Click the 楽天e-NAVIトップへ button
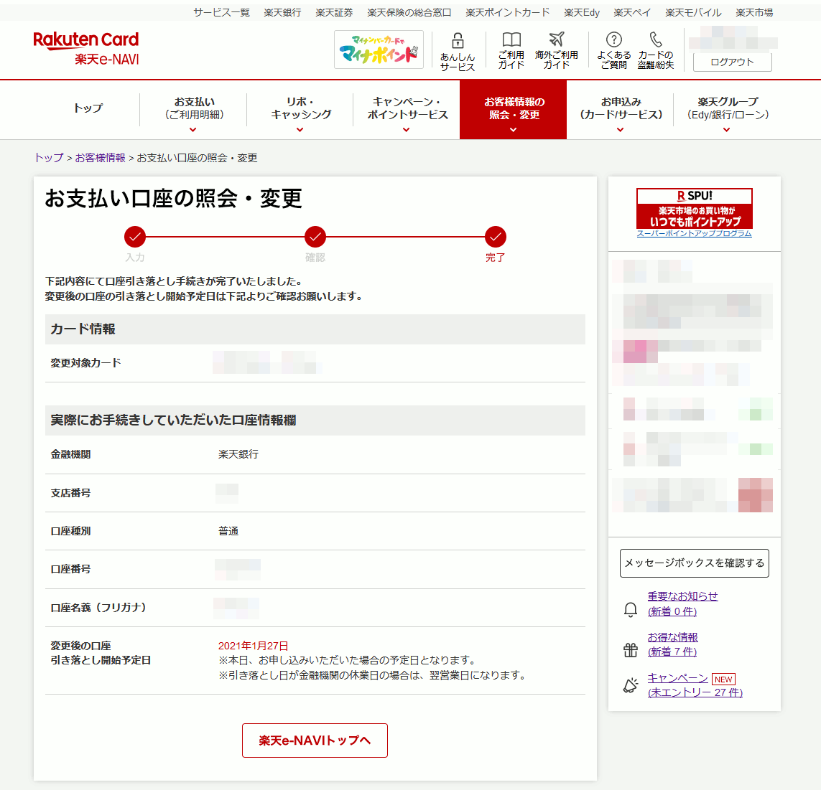 click(315, 740)
